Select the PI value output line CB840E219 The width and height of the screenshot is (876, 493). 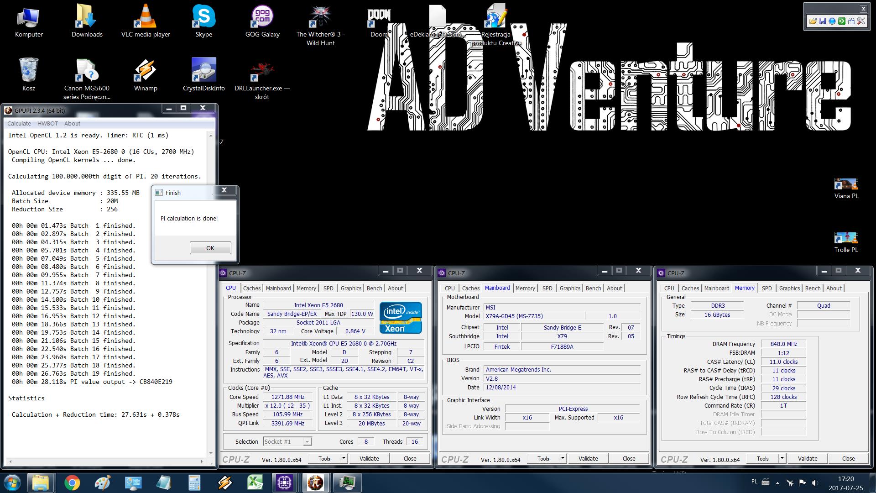tap(92, 382)
